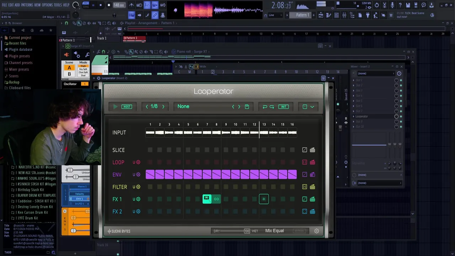
Task: Toggle the Looperator BYPASS button
Action: (x=299, y=231)
